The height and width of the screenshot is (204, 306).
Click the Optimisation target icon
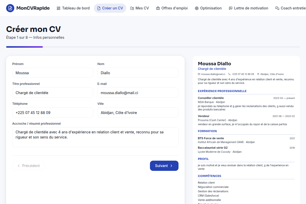(197, 8)
